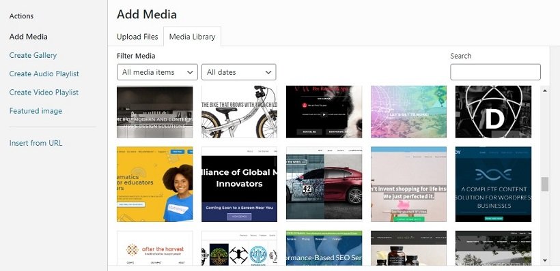Select the modern home design thumbnail
This screenshot has height=271, width=560.
coord(154,112)
